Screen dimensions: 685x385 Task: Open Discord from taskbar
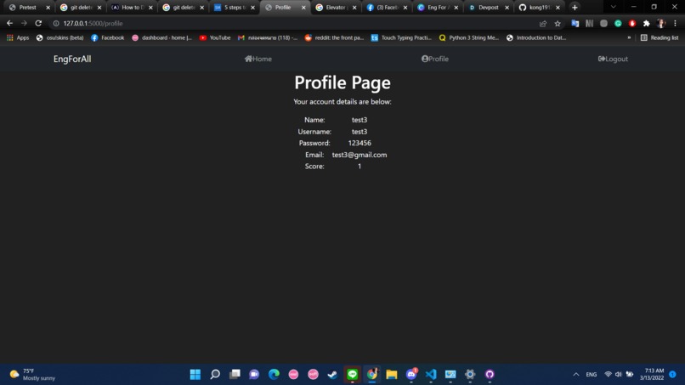coord(411,375)
